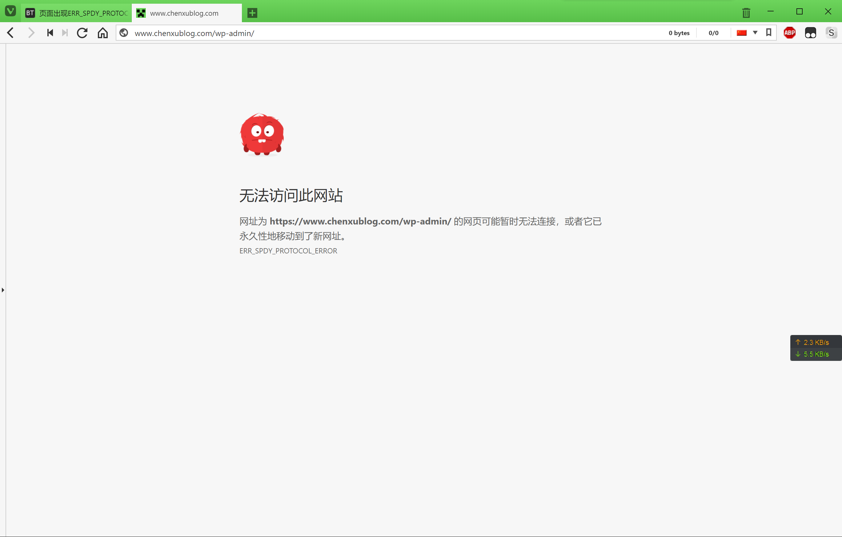Screen dimensions: 842x537
Task: Switch to the ERR_SPDY_PROTOC tab
Action: pos(77,13)
